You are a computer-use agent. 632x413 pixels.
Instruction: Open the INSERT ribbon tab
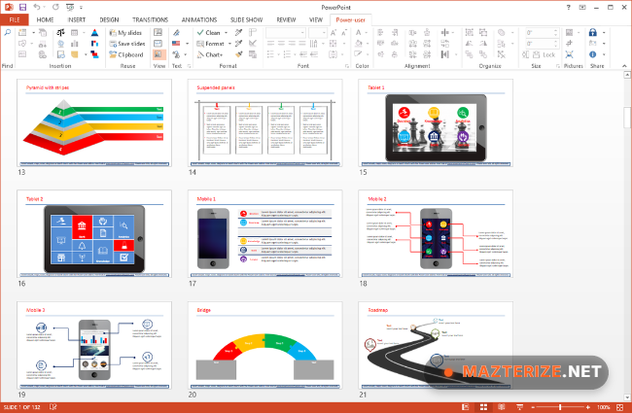click(77, 19)
